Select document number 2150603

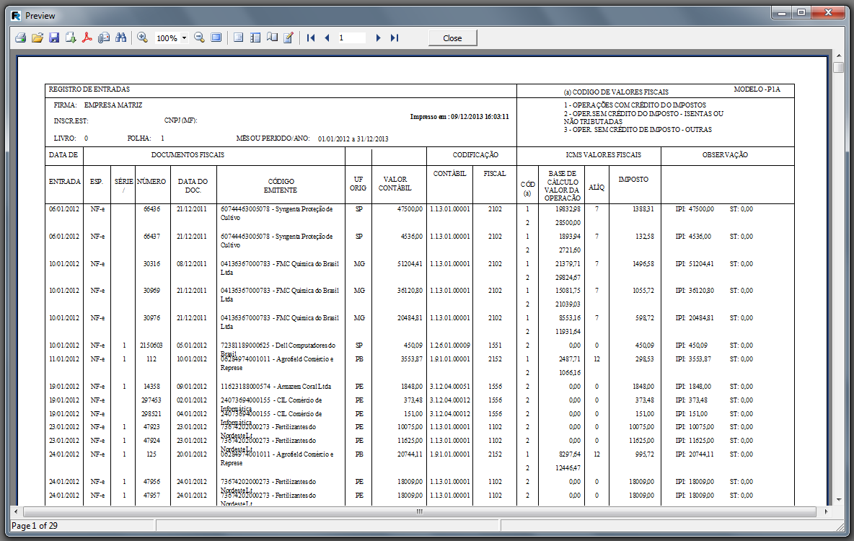pyautogui.click(x=151, y=346)
